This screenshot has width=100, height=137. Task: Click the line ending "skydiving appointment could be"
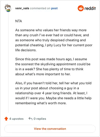tap(53, 64)
